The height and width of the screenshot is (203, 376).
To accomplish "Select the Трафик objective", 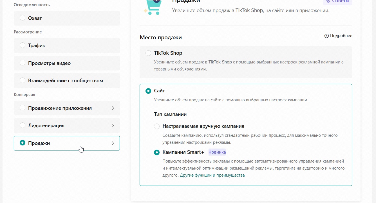I will pyautogui.click(x=67, y=45).
